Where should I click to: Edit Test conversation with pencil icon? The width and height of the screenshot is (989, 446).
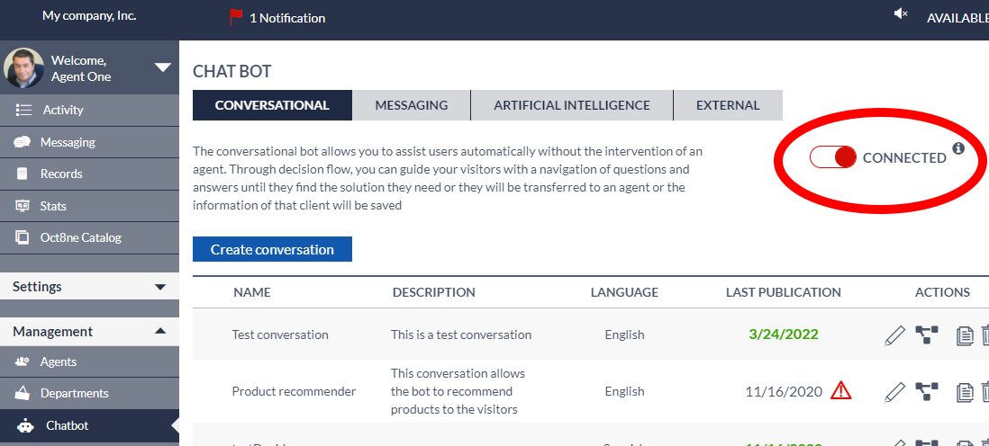point(894,335)
